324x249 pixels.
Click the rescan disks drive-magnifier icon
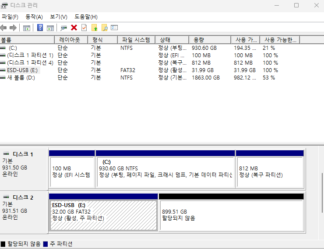pos(63,28)
